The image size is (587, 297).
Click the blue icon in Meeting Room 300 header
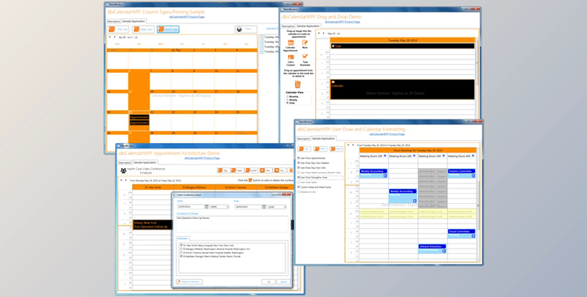[444, 156]
